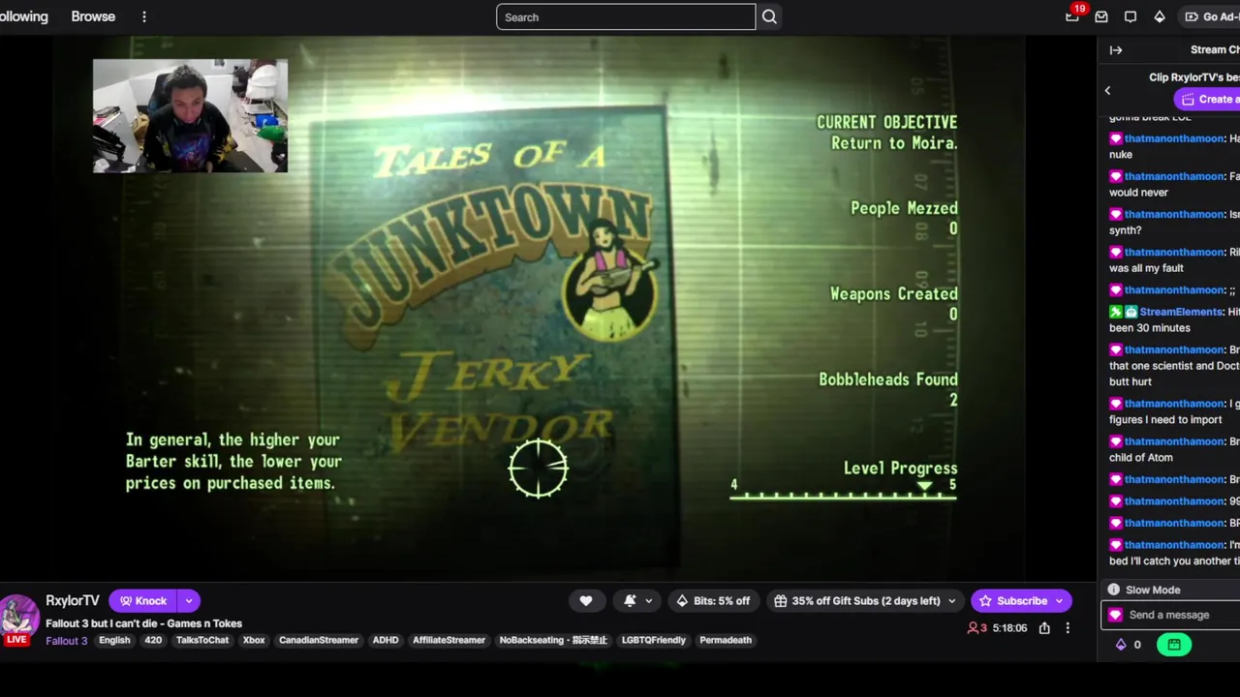Select the Xbox tag
Viewport: 1240px width, 697px height.
coord(254,640)
